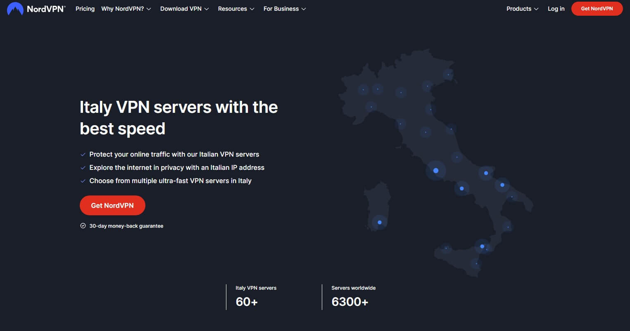The height and width of the screenshot is (331, 630).
Task: Click 'Choose from multiple ultra-fast VPN servers' bullet
Action: 170,181
